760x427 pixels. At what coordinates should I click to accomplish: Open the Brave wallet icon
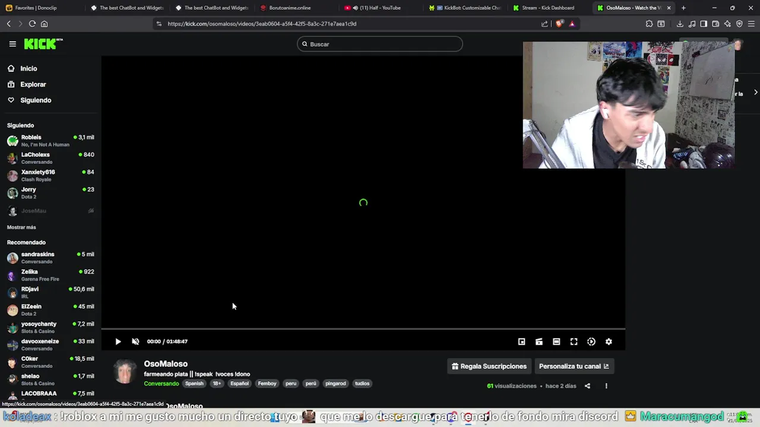[715, 24]
